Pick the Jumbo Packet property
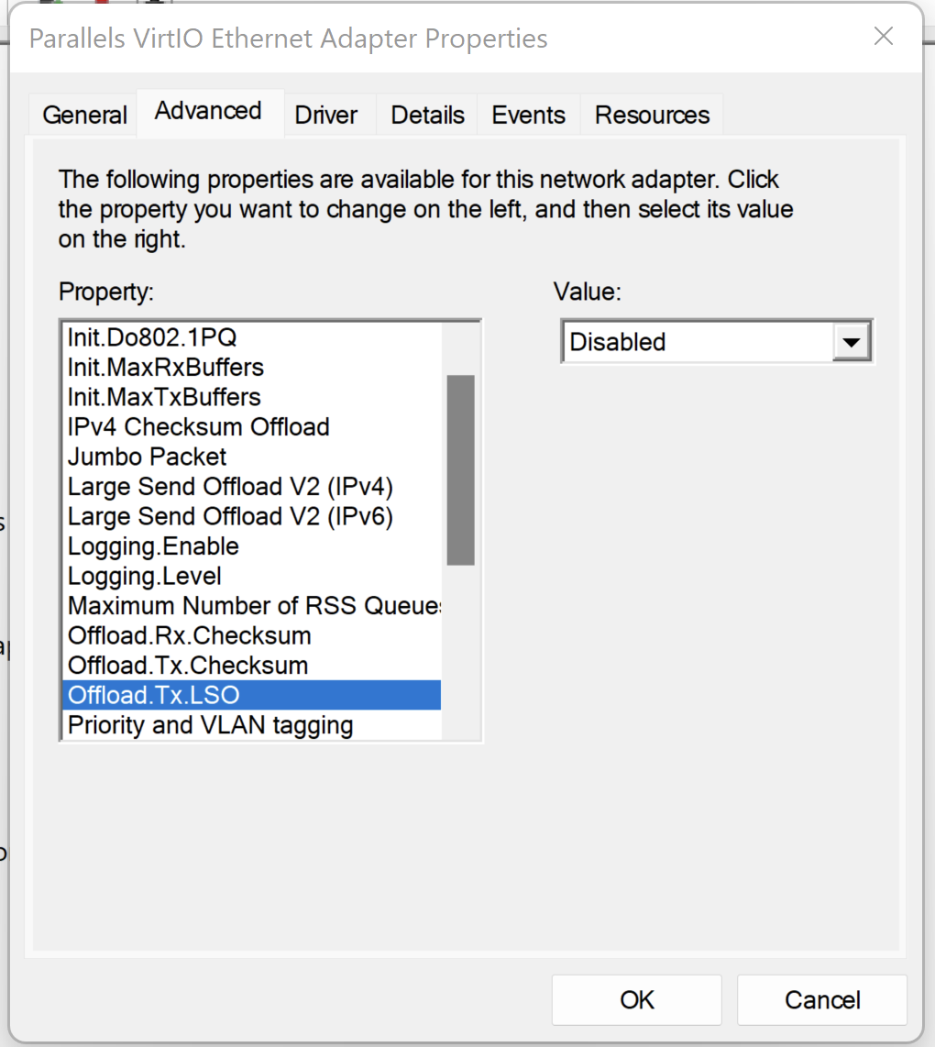The image size is (935, 1047). tap(148, 457)
